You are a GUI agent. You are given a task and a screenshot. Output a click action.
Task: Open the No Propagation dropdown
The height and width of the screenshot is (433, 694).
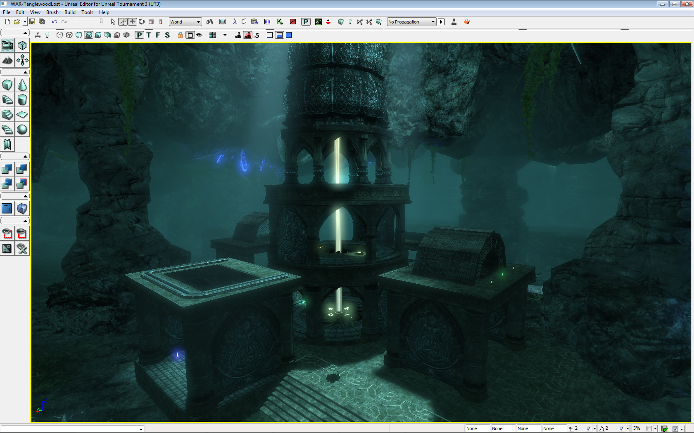tap(411, 22)
